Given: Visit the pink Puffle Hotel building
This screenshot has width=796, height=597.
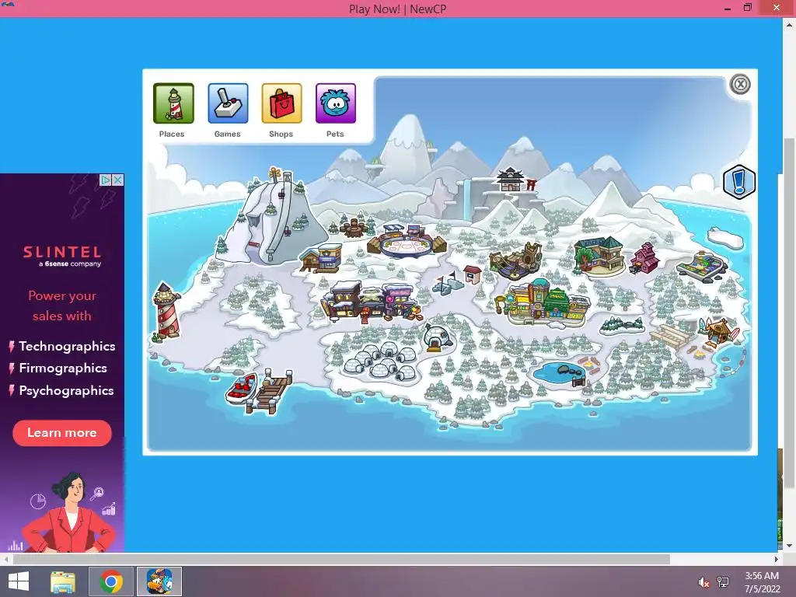Looking at the screenshot, I should [x=644, y=258].
